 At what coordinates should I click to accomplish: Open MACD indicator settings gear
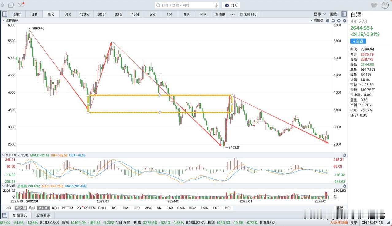[x=344, y=155]
